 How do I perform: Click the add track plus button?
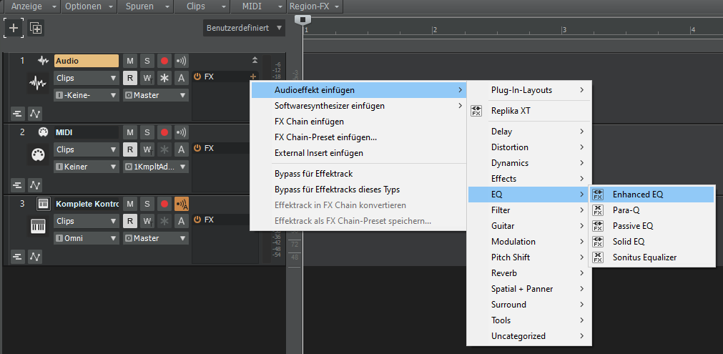14,28
